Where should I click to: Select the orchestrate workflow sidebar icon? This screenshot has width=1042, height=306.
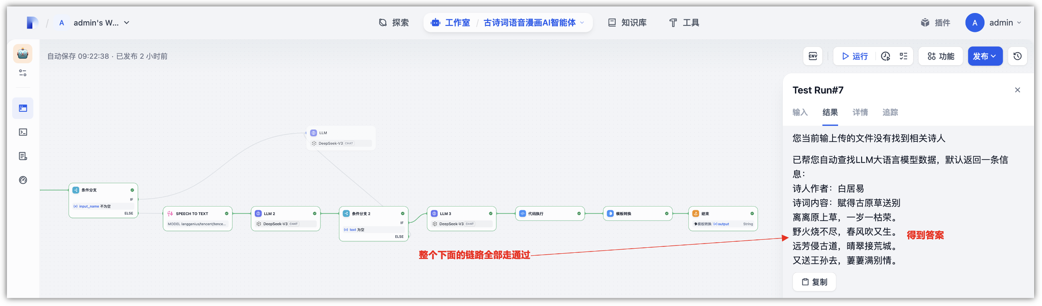[x=23, y=108]
